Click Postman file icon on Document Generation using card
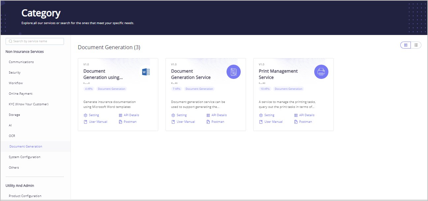 (120, 122)
